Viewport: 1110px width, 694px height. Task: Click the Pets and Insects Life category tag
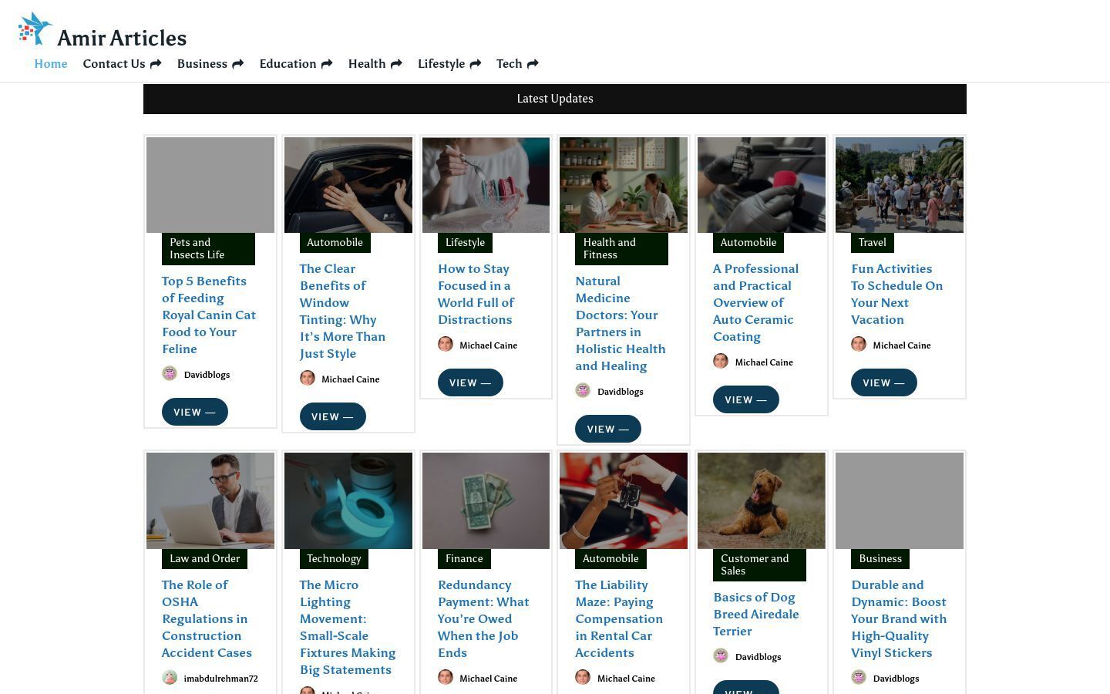[x=208, y=248]
